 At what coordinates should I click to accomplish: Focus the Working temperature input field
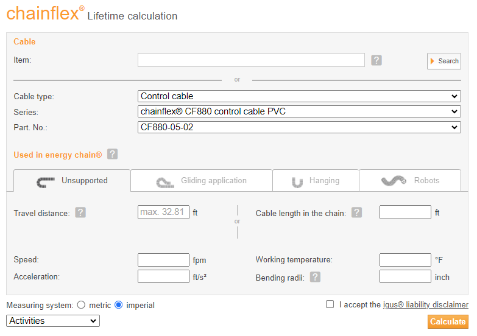point(405,260)
